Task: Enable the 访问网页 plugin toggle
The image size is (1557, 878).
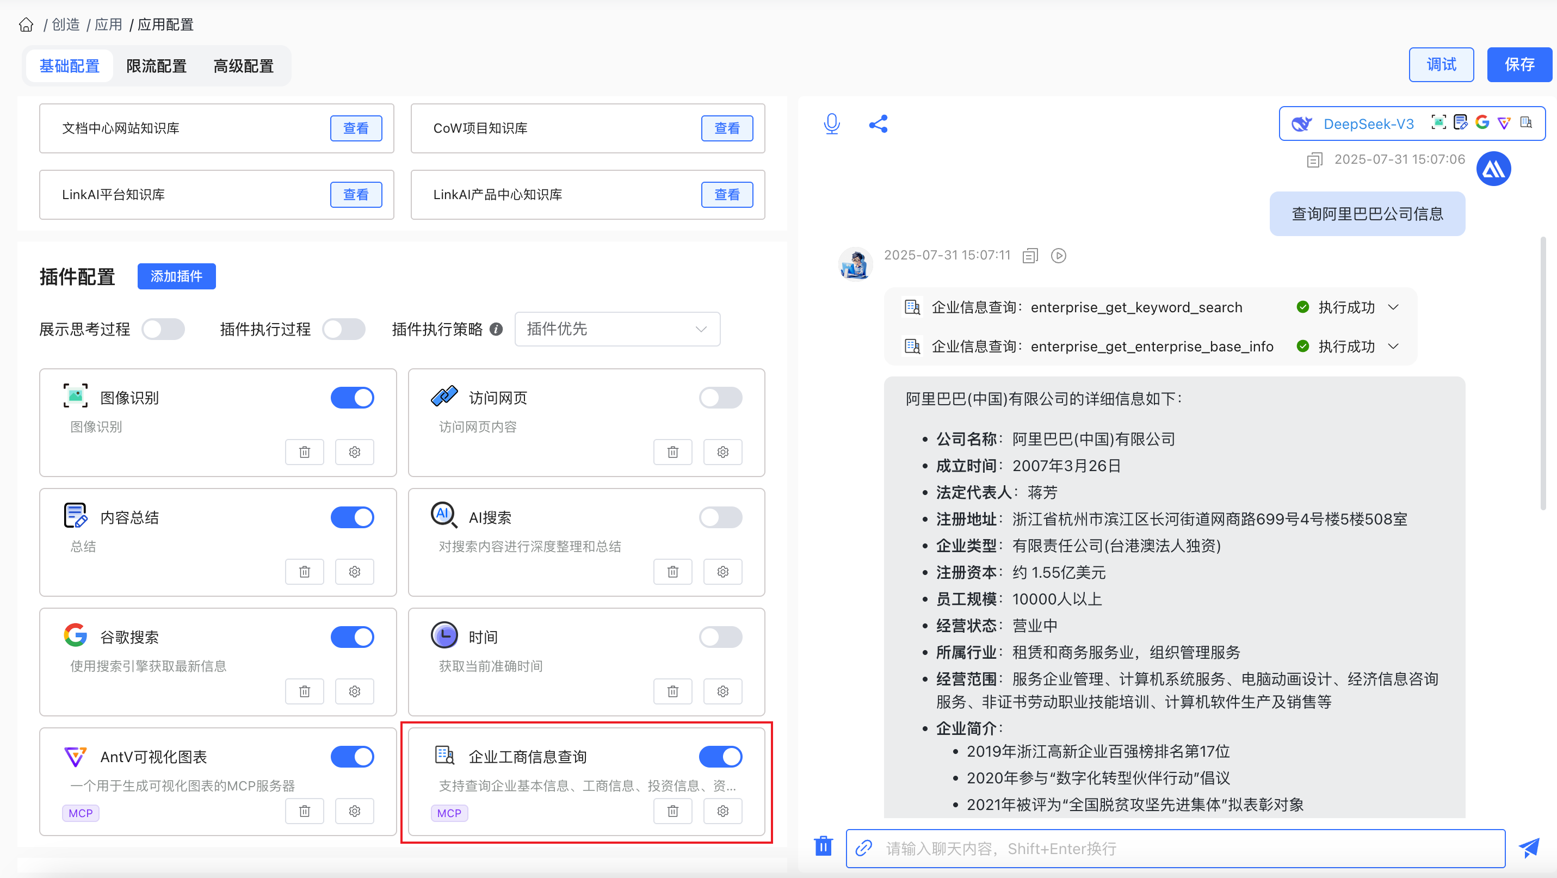Action: point(720,398)
